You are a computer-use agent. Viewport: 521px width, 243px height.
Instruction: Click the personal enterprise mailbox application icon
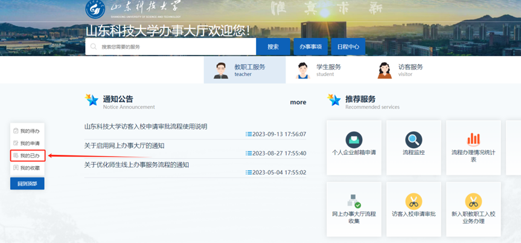tap(354, 140)
